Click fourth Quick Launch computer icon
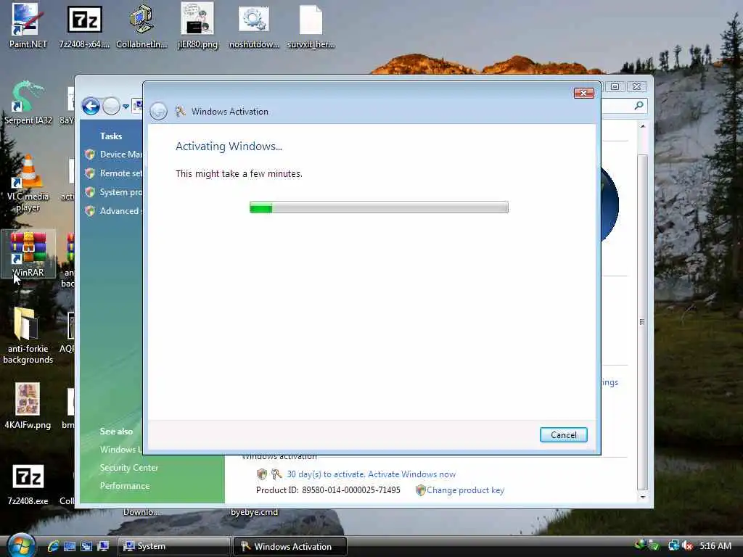Screen dimensions: 743x557 (x=103, y=546)
